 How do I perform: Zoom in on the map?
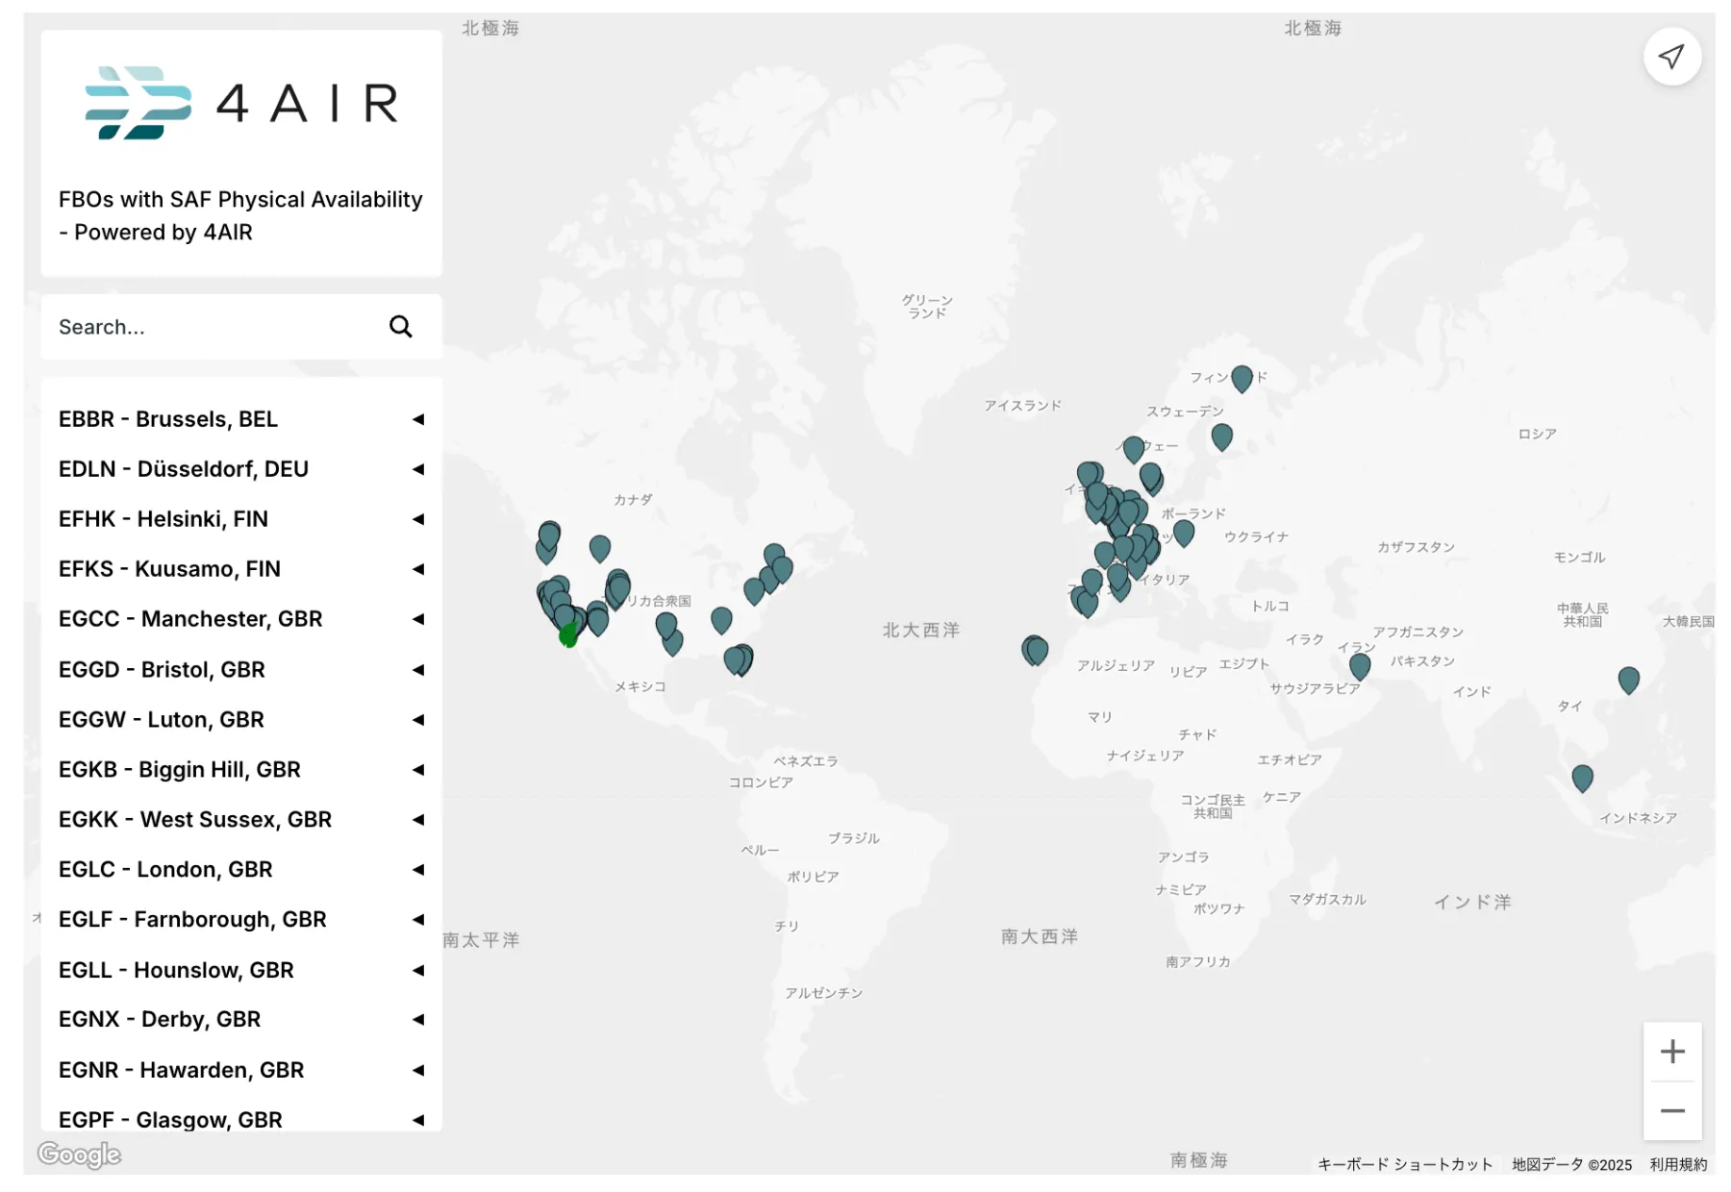(x=1671, y=1052)
